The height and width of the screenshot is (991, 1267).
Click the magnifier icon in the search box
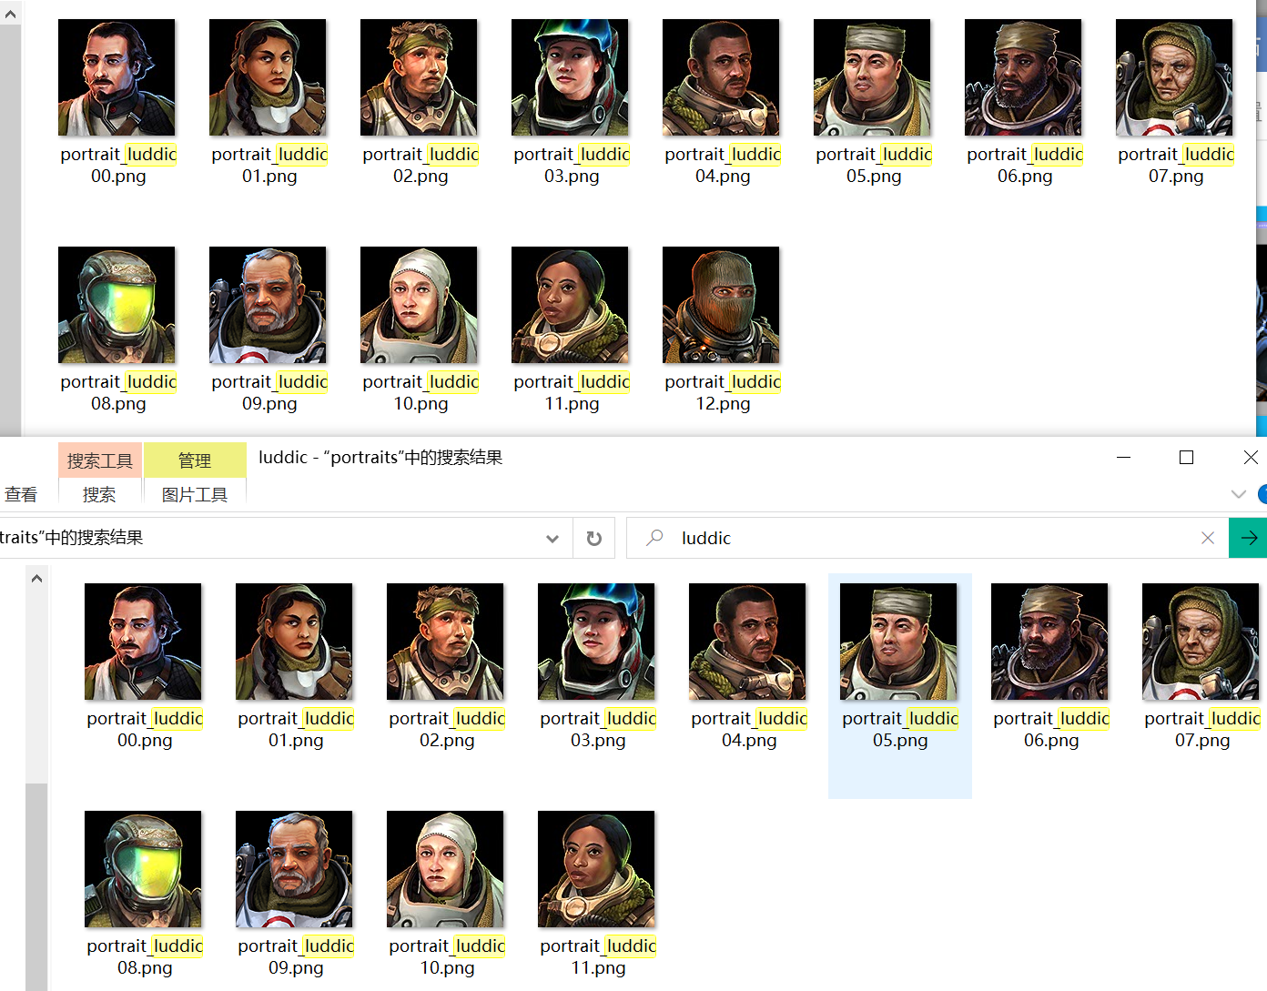[654, 538]
